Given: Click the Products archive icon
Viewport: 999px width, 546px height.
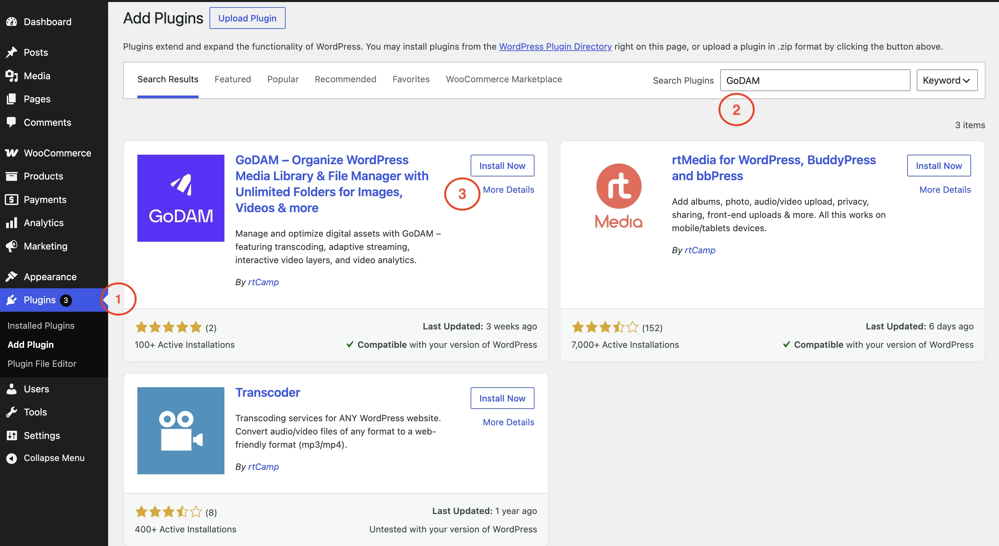Looking at the screenshot, I should click(x=12, y=176).
